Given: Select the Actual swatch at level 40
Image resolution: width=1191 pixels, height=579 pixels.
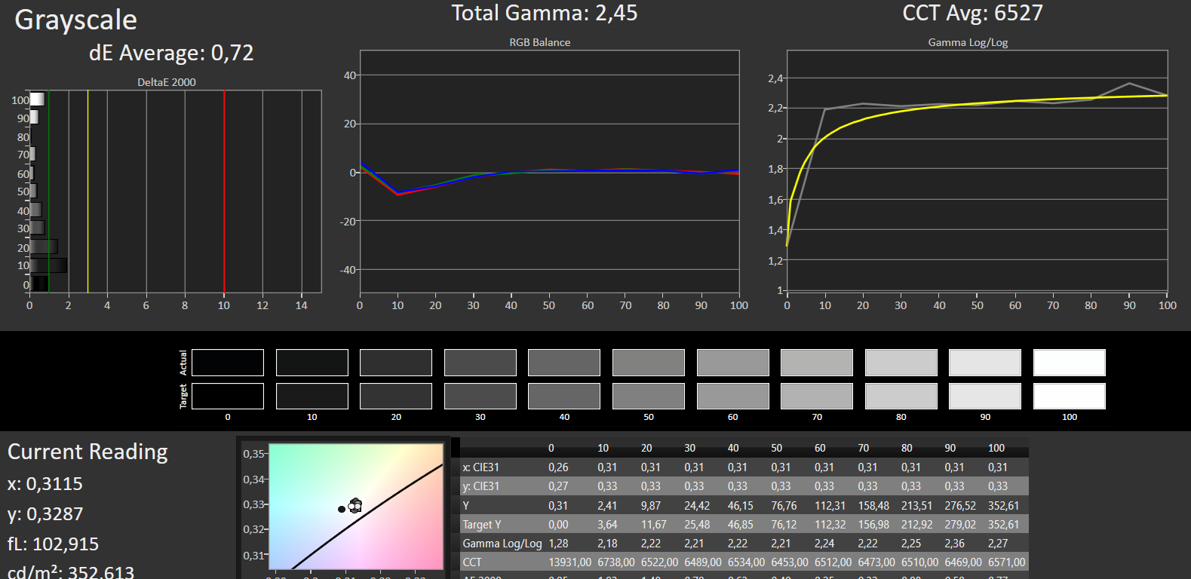Looking at the screenshot, I should tap(564, 363).
